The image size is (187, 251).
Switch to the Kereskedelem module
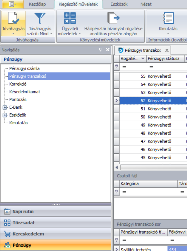pyautogui.click(x=28, y=234)
